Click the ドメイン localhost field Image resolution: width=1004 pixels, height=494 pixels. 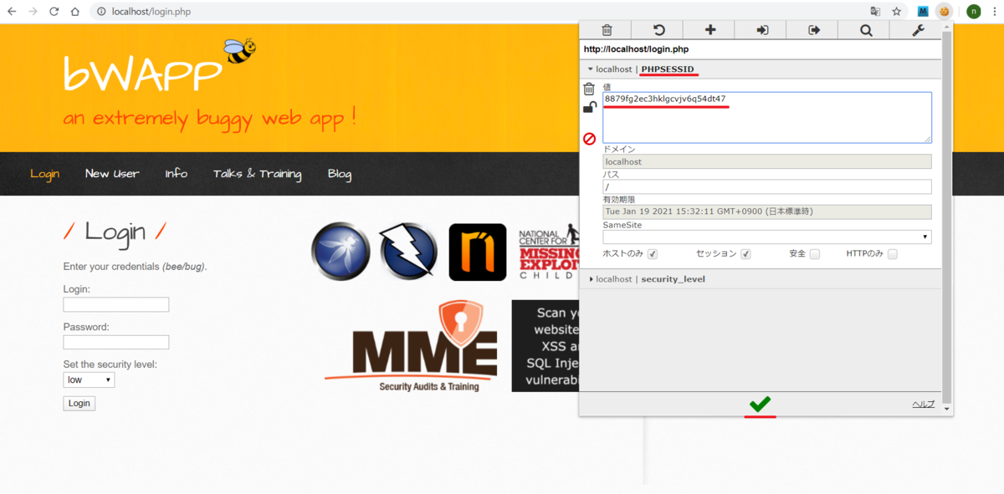point(766,161)
